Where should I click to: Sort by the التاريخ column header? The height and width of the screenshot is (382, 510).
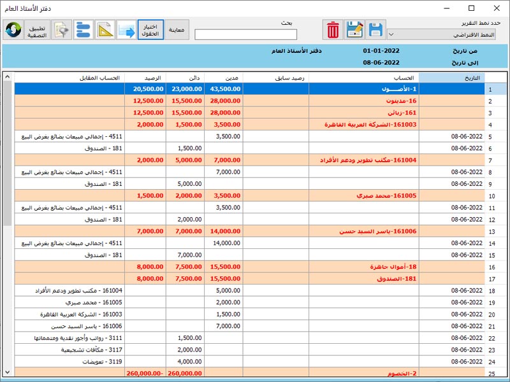pyautogui.click(x=451, y=78)
